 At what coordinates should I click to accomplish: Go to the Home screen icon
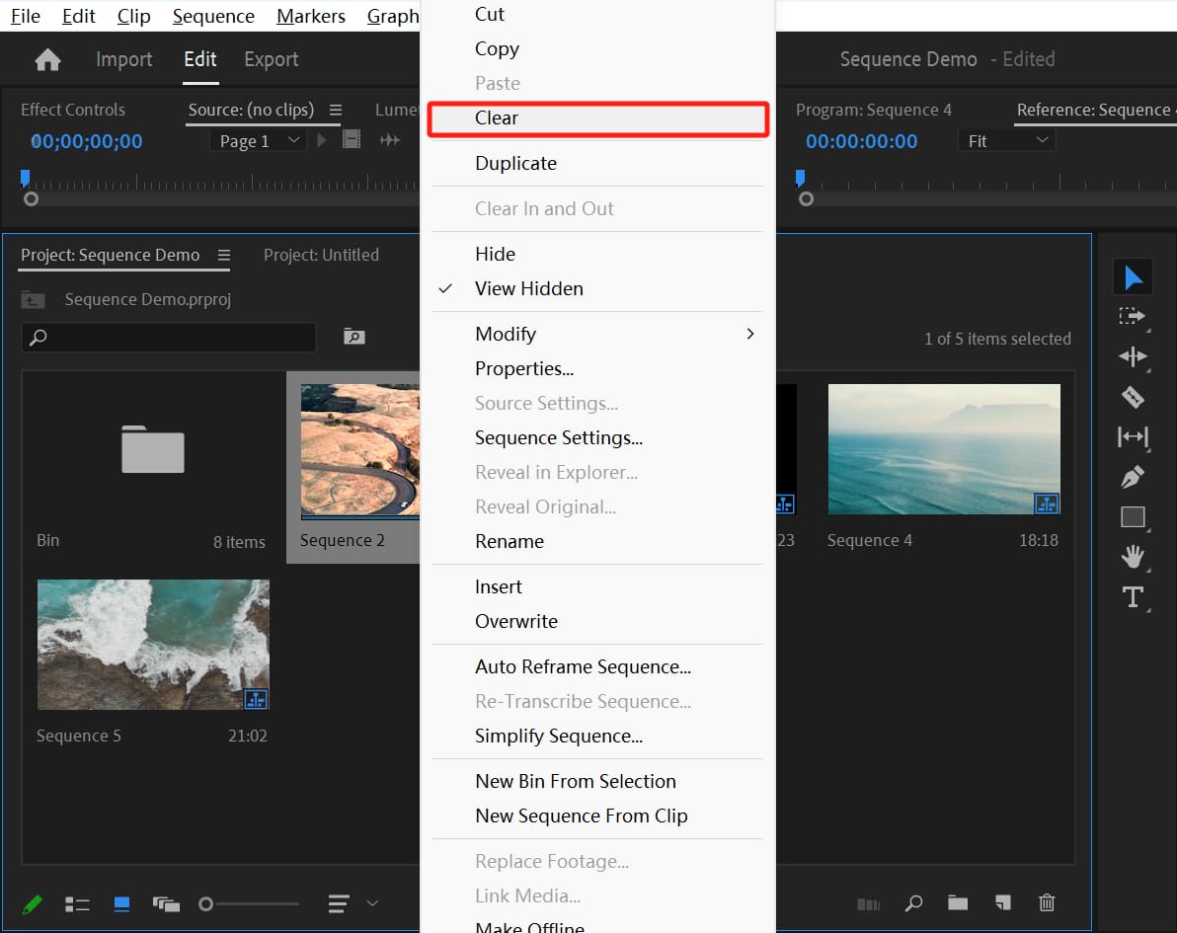[47, 60]
